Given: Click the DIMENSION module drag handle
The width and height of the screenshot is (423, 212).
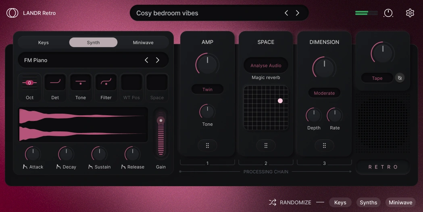Looking at the screenshot, I should point(324,145).
